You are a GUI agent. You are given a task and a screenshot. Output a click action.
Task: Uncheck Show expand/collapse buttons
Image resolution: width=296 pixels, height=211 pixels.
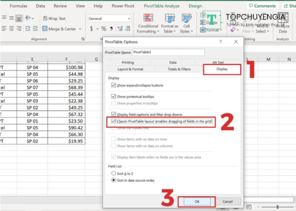click(x=114, y=85)
